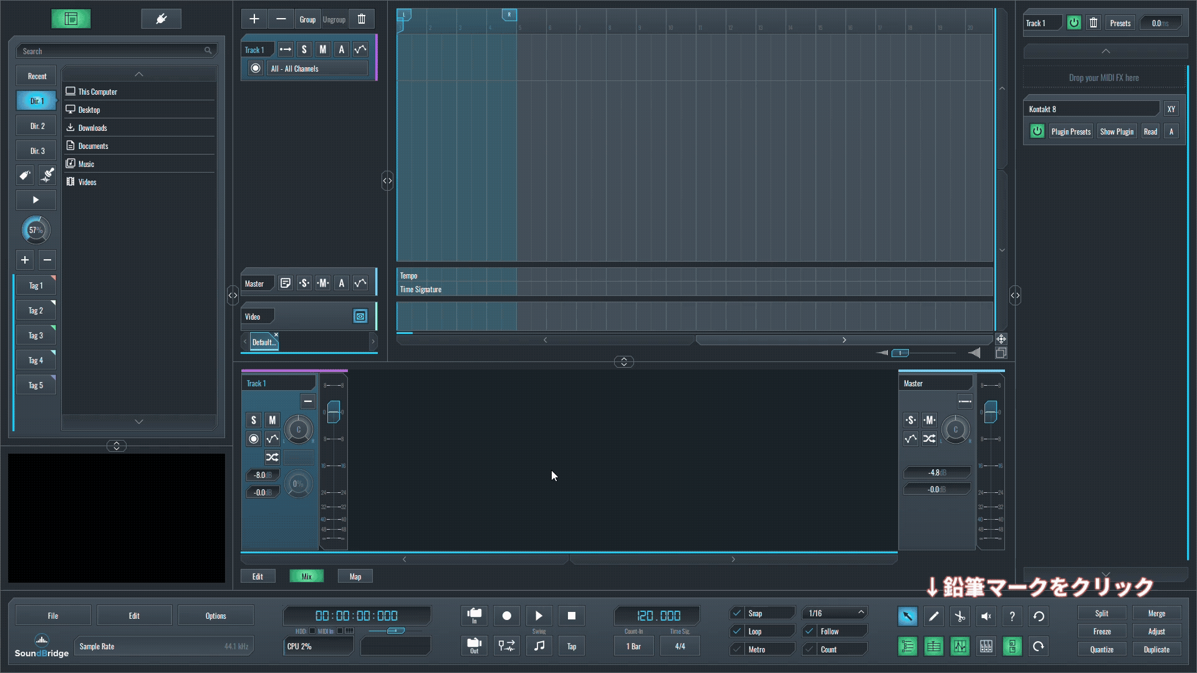
Task: Open the piano keys editor view icon
Action: [986, 646]
